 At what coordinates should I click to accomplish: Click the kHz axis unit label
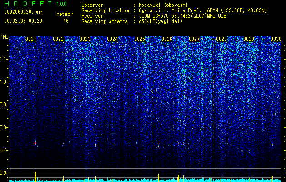click(4, 37)
